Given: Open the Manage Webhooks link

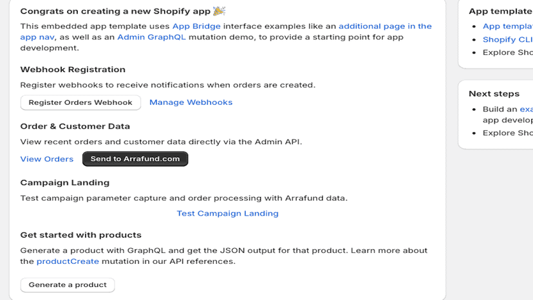Looking at the screenshot, I should 191,102.
